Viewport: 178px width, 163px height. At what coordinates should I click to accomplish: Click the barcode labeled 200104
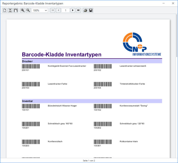pos(103,84)
